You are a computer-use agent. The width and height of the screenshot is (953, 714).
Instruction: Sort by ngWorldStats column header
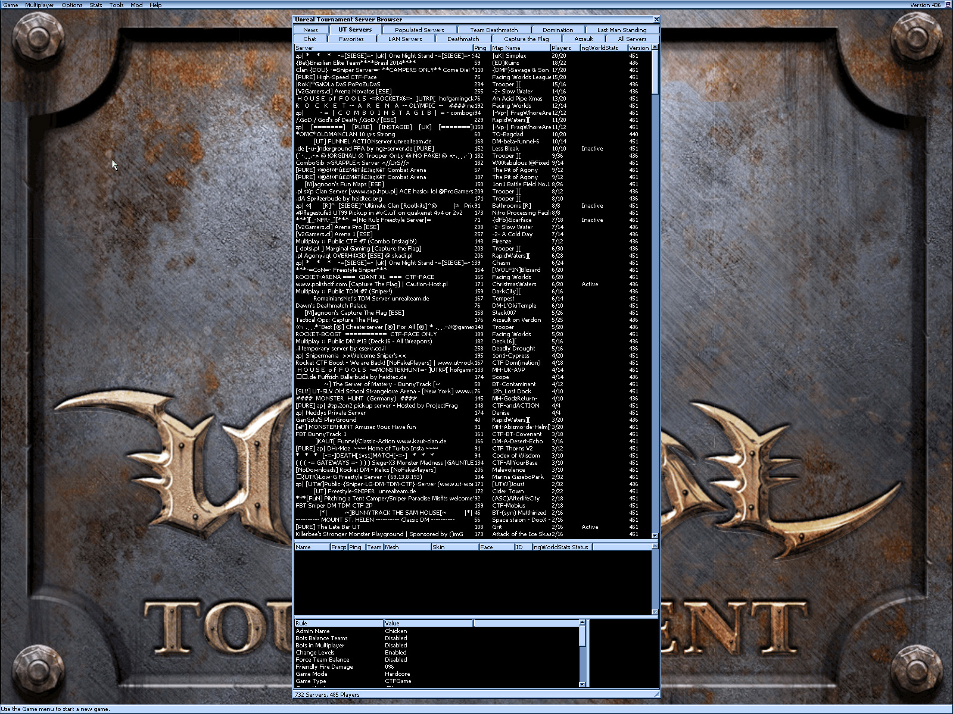click(603, 48)
